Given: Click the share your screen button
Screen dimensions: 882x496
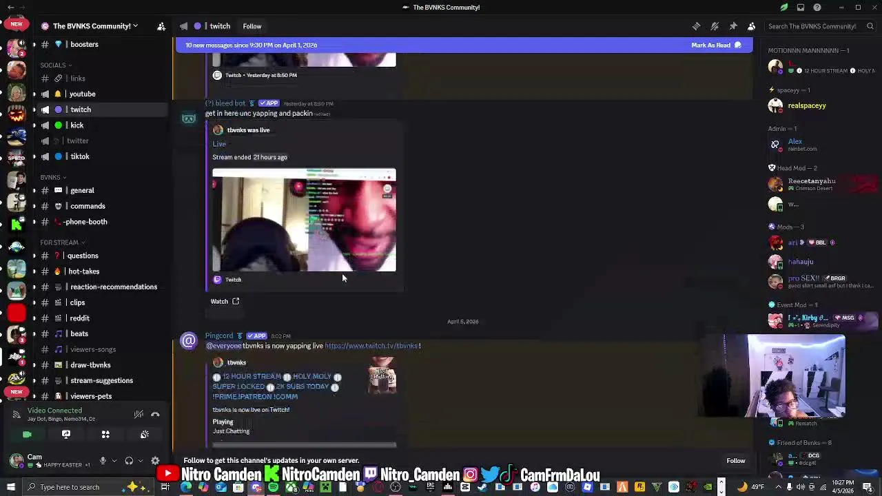Looking at the screenshot, I should (x=66, y=435).
